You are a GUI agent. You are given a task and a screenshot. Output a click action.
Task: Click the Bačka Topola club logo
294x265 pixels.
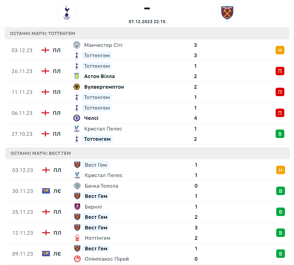pos(77,186)
